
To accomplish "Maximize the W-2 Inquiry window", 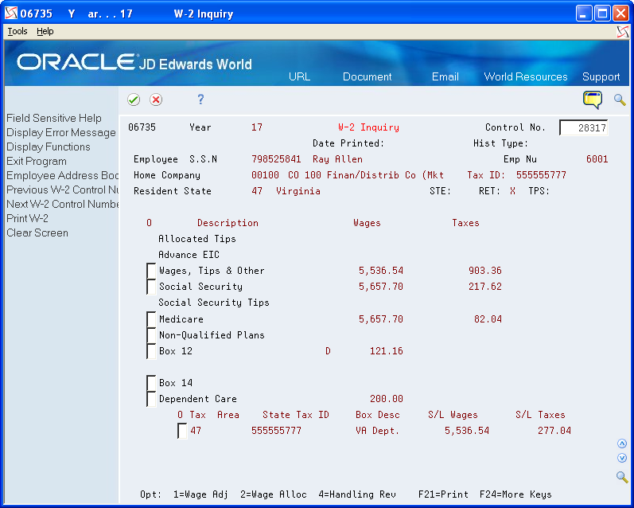I will (602, 14).
